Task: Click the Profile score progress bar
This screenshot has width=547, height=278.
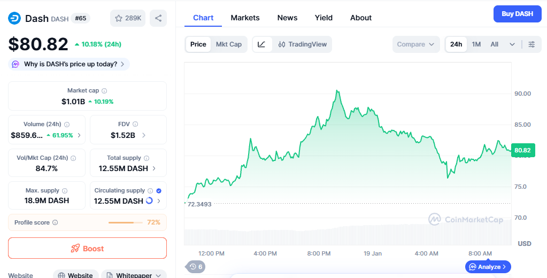Action: pos(126,222)
